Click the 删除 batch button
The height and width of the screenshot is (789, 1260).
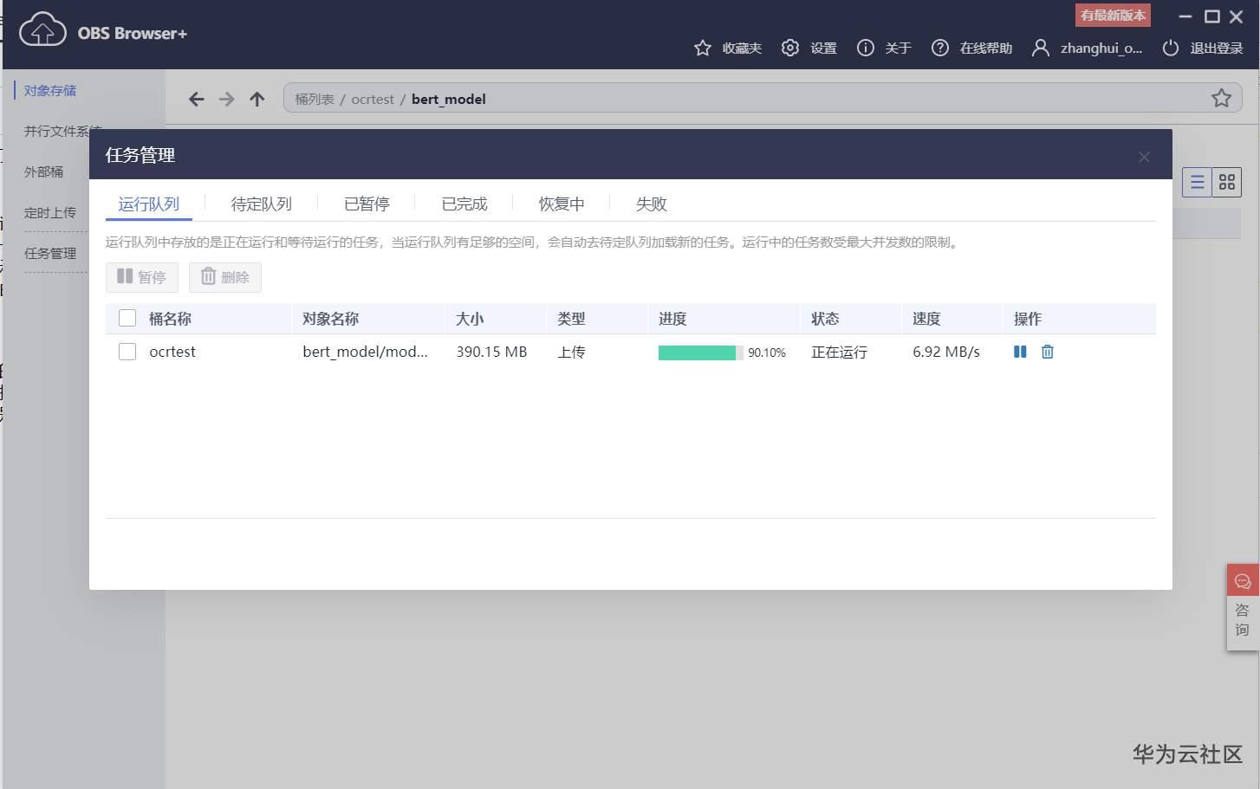[225, 277]
